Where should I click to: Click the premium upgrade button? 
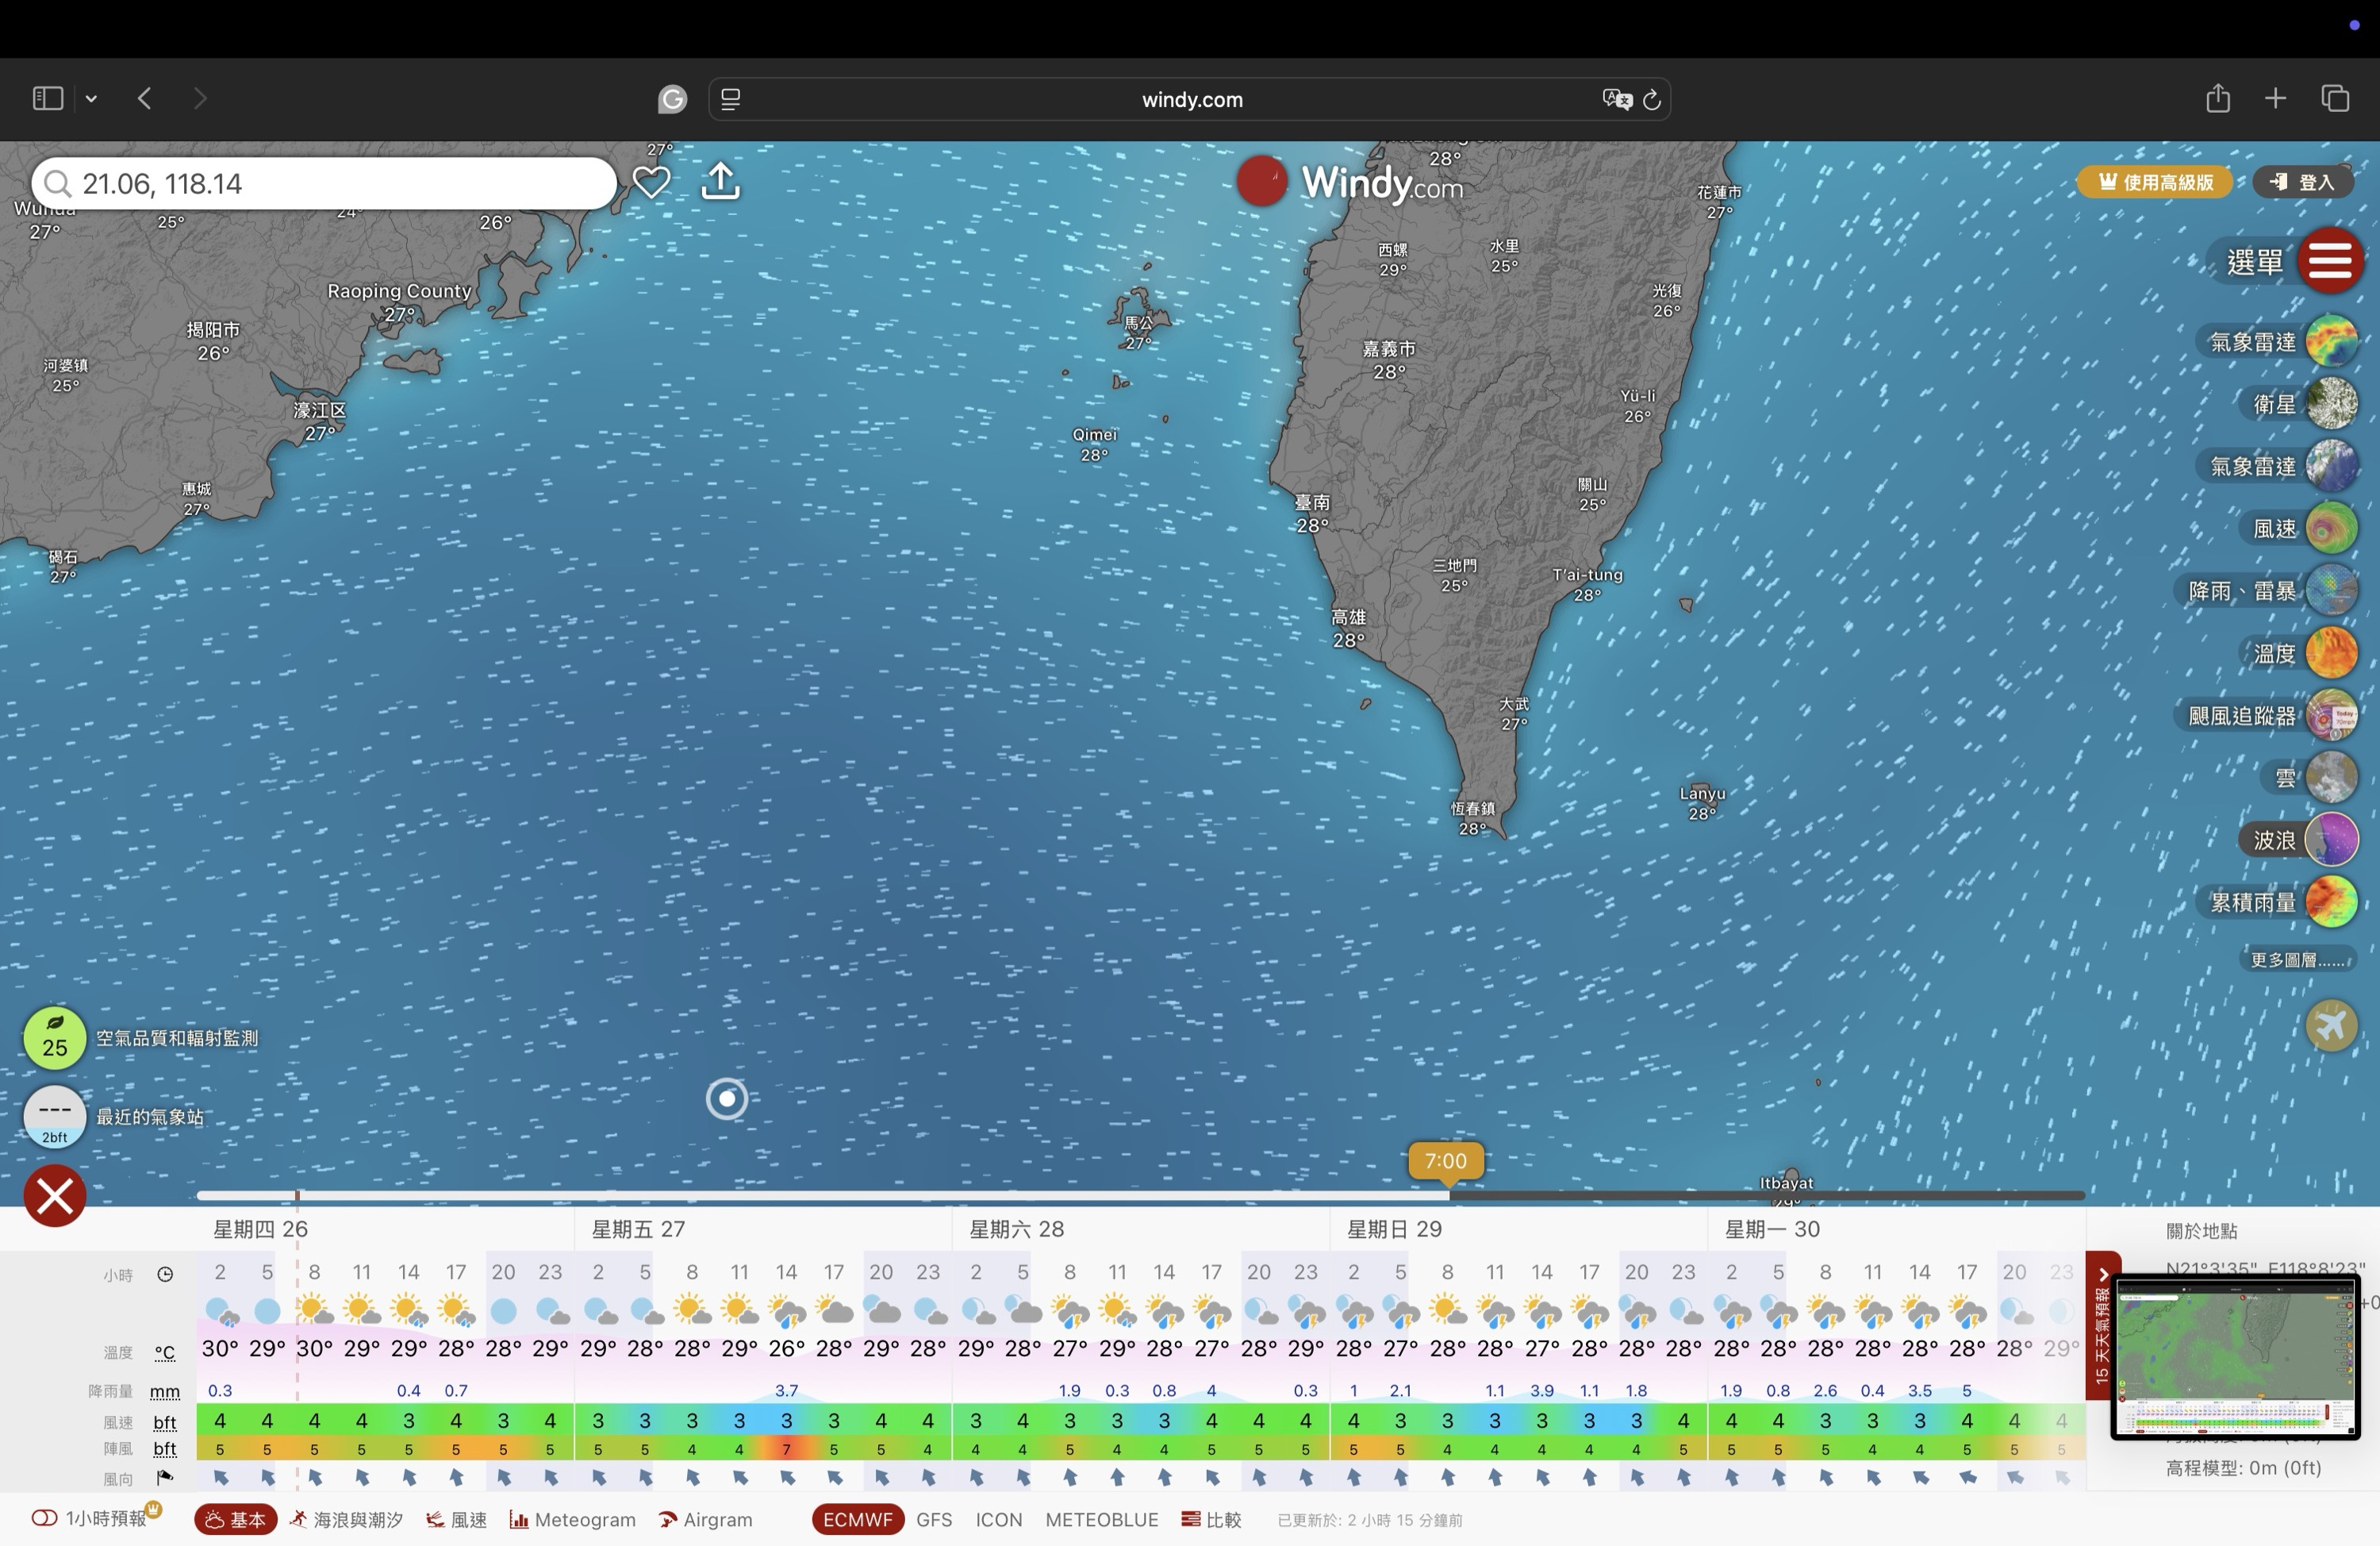pyautogui.click(x=2155, y=182)
